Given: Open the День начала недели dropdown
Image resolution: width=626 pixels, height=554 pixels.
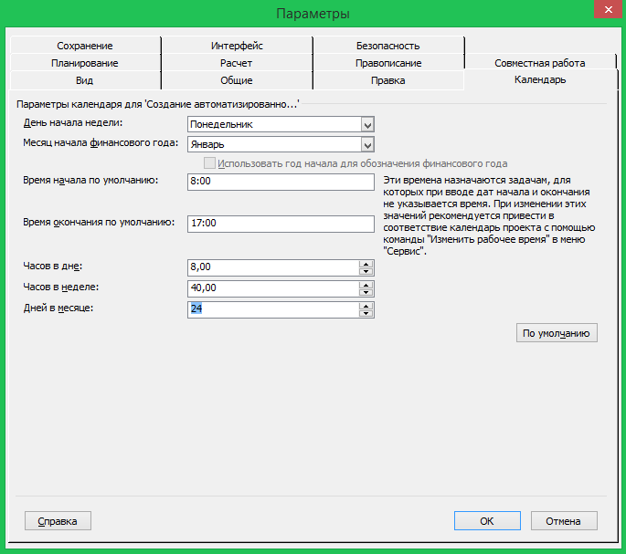Looking at the screenshot, I should click(x=366, y=124).
